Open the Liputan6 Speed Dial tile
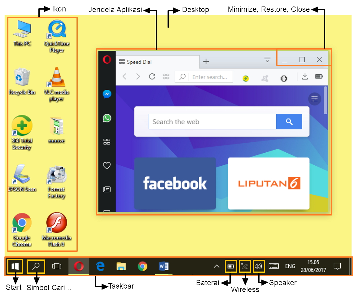Viewport: 358px width, 296px height. [x=269, y=183]
